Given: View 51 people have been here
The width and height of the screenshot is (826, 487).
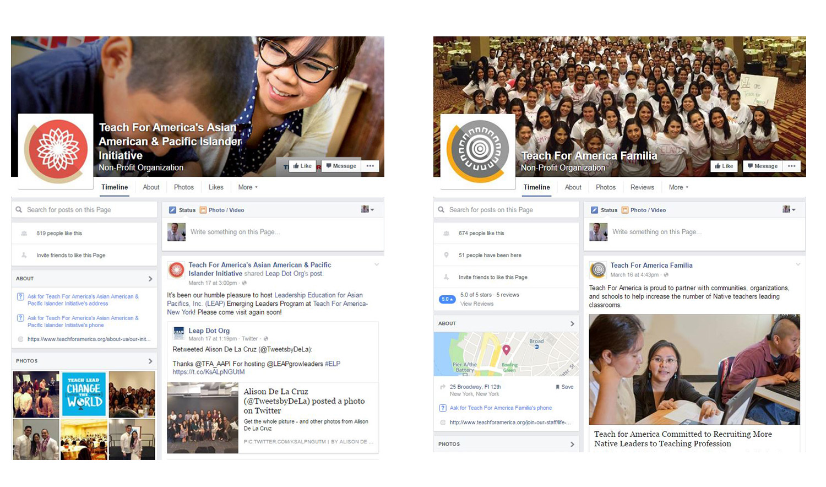Looking at the screenshot, I should [490, 256].
